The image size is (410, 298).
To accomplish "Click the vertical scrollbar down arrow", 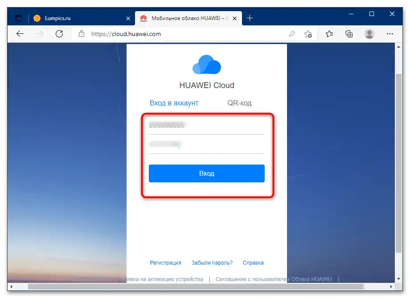I will [398, 279].
